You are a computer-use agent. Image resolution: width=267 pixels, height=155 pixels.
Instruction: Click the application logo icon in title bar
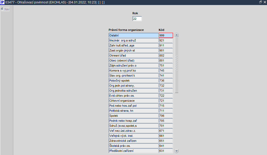coord(2,2)
